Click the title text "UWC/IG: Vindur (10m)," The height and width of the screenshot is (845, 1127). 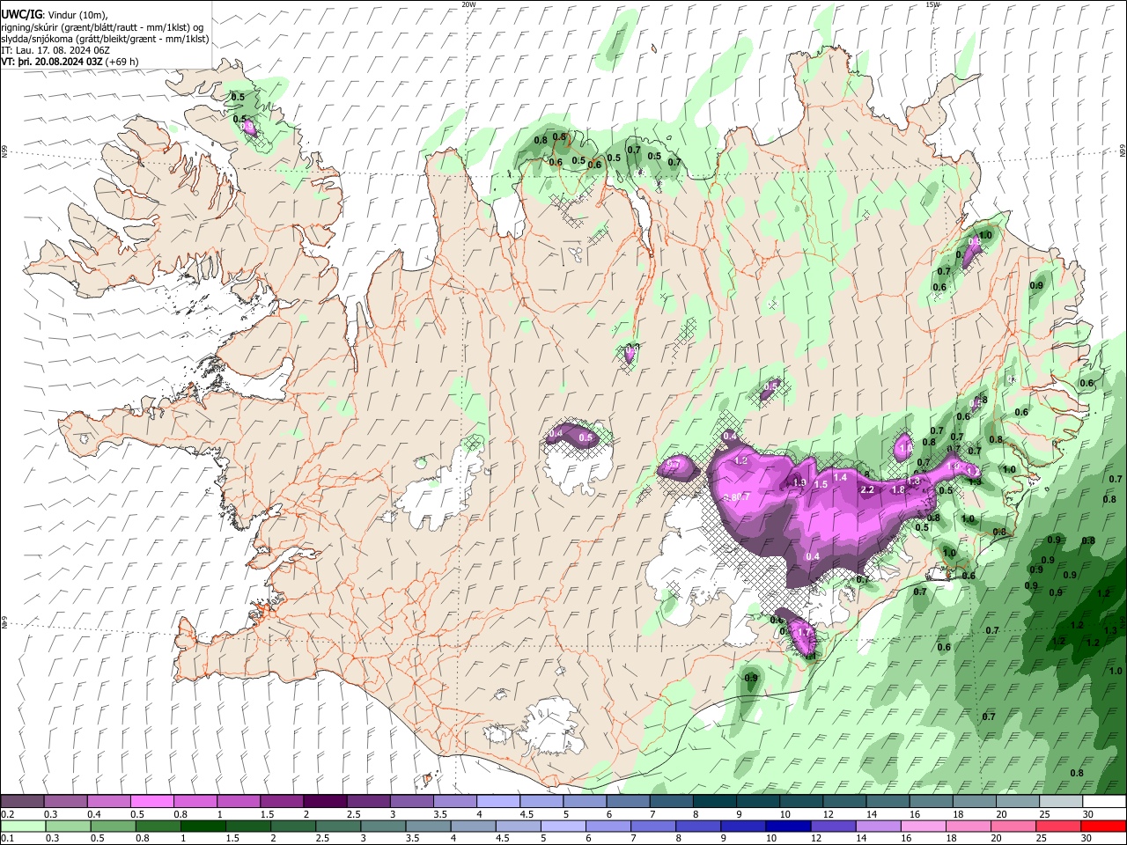click(54, 15)
